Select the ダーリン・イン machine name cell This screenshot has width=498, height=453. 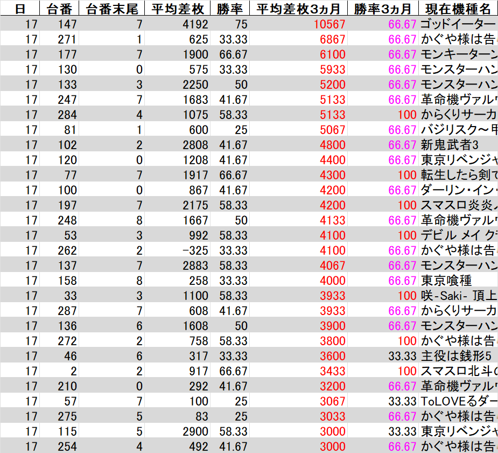(x=458, y=190)
